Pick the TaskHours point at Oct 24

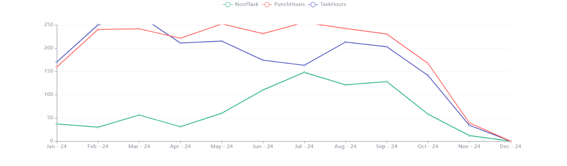coord(428,75)
